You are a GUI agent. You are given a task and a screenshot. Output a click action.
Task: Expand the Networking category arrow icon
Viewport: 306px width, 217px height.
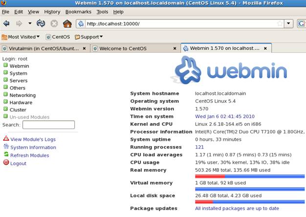point(6,94)
